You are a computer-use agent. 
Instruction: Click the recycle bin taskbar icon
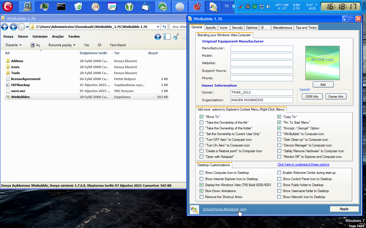coord(78,7)
